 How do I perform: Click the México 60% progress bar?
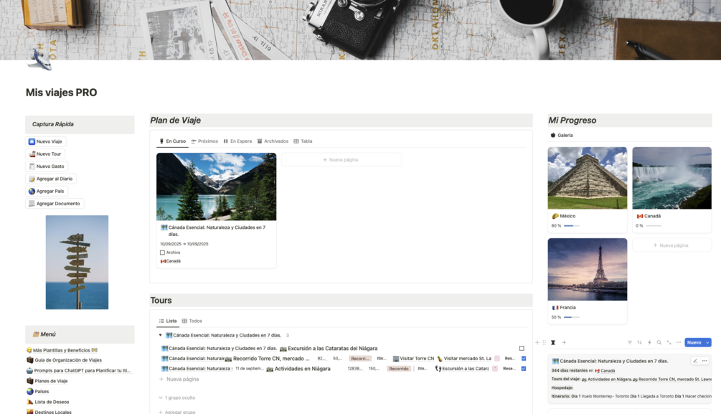click(x=572, y=226)
